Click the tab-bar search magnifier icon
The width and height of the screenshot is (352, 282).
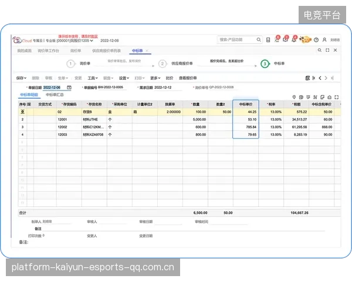pyautogui.click(x=320, y=50)
